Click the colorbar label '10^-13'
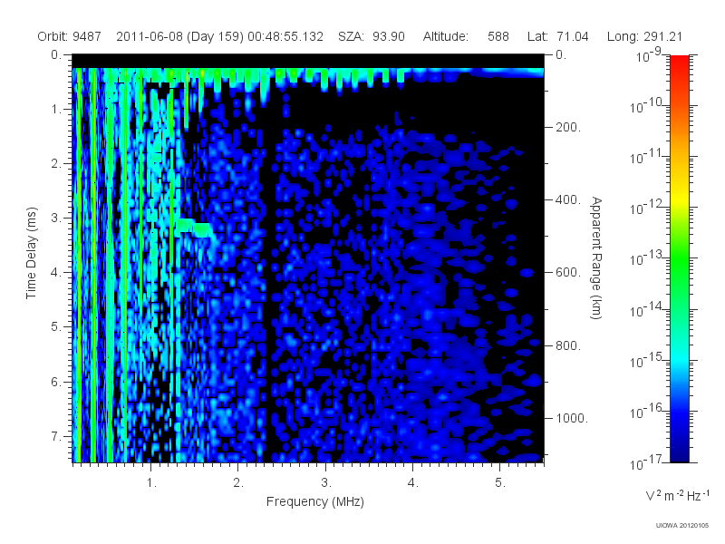Screen dimensions: 725x544 click(x=647, y=258)
